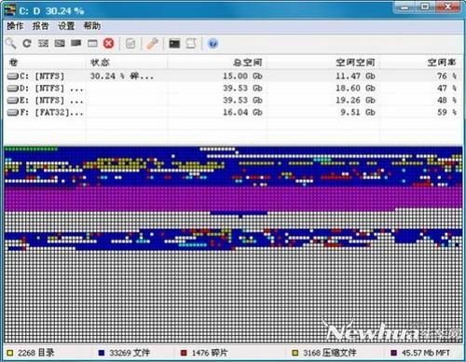The width and height of the screenshot is (466, 362).
Task: Click the 18.60 Gb free space cell
Action: click(x=355, y=88)
